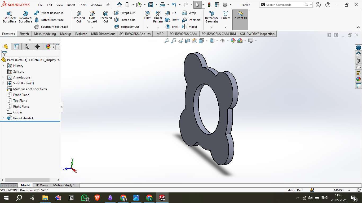Select the Extruded Boss/Base tool
This screenshot has height=203, width=362.
coord(10,17)
